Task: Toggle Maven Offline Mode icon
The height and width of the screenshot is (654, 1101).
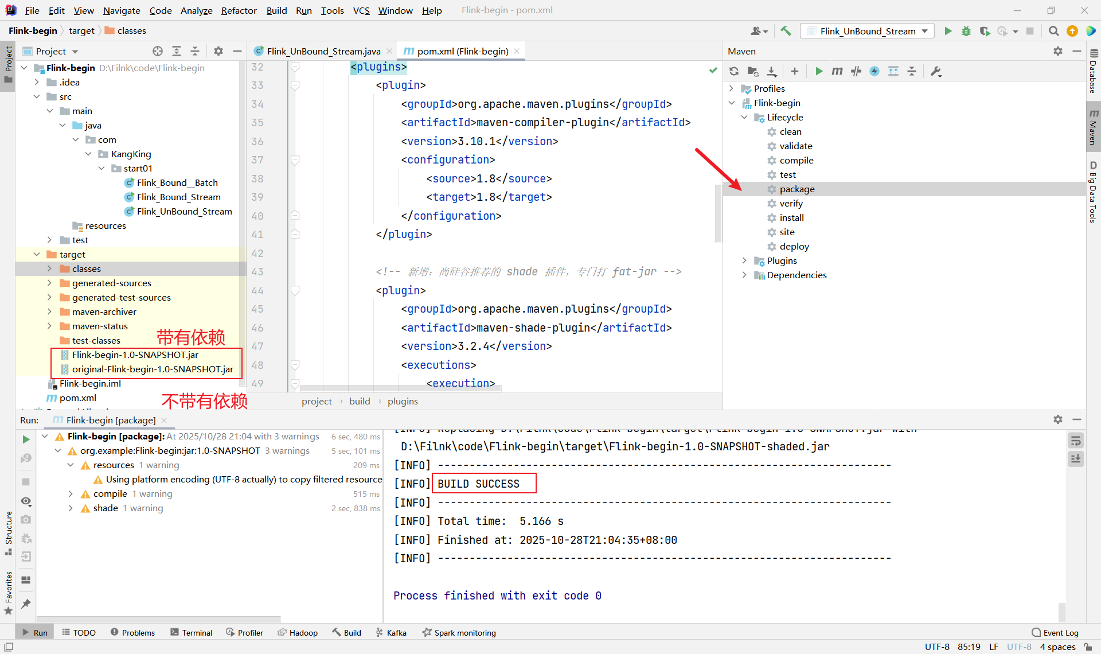Action: (856, 71)
